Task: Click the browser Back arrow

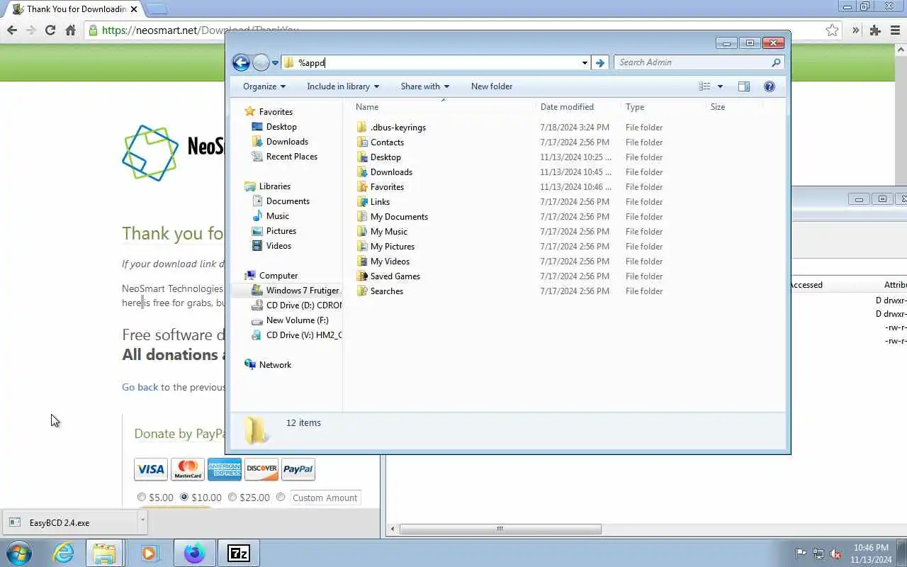Action: click(x=12, y=30)
